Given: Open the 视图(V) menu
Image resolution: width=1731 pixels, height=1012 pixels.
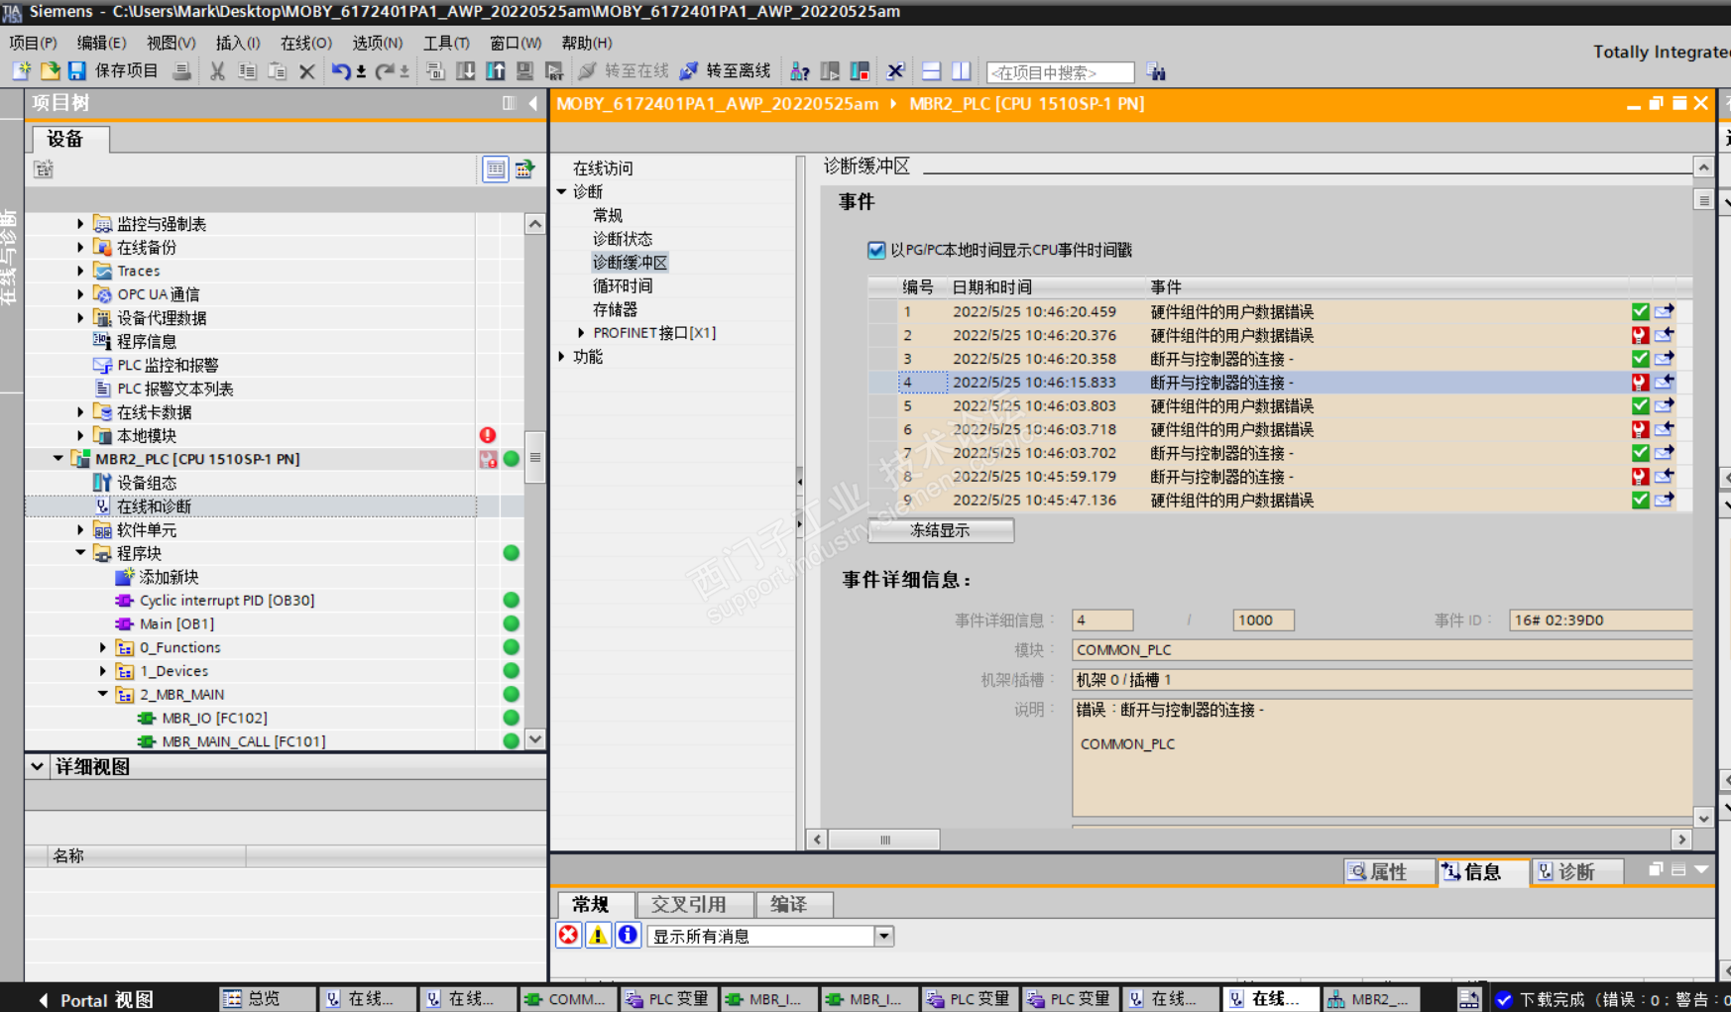Looking at the screenshot, I should 171,43.
